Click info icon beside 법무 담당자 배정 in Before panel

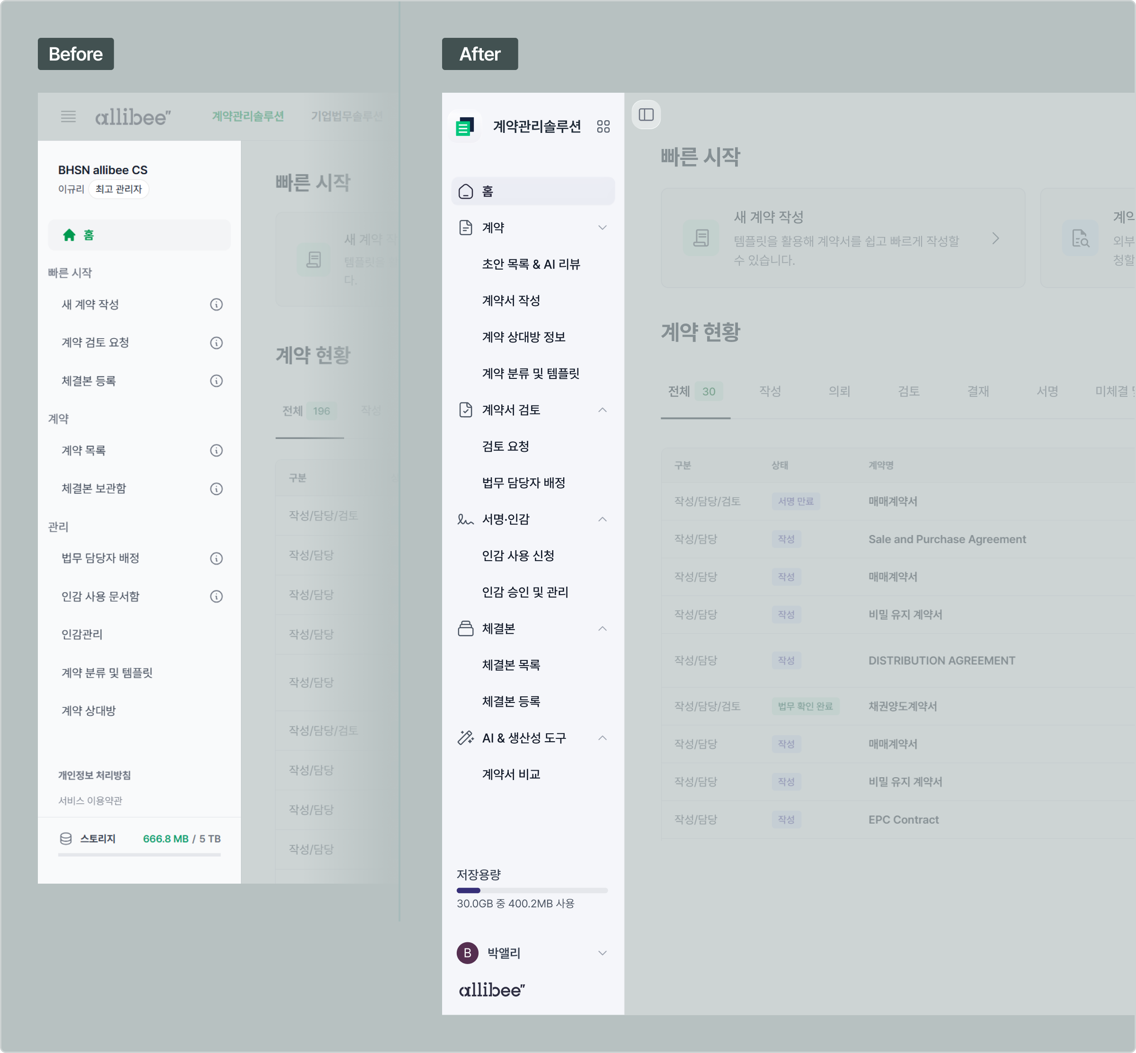(x=216, y=558)
